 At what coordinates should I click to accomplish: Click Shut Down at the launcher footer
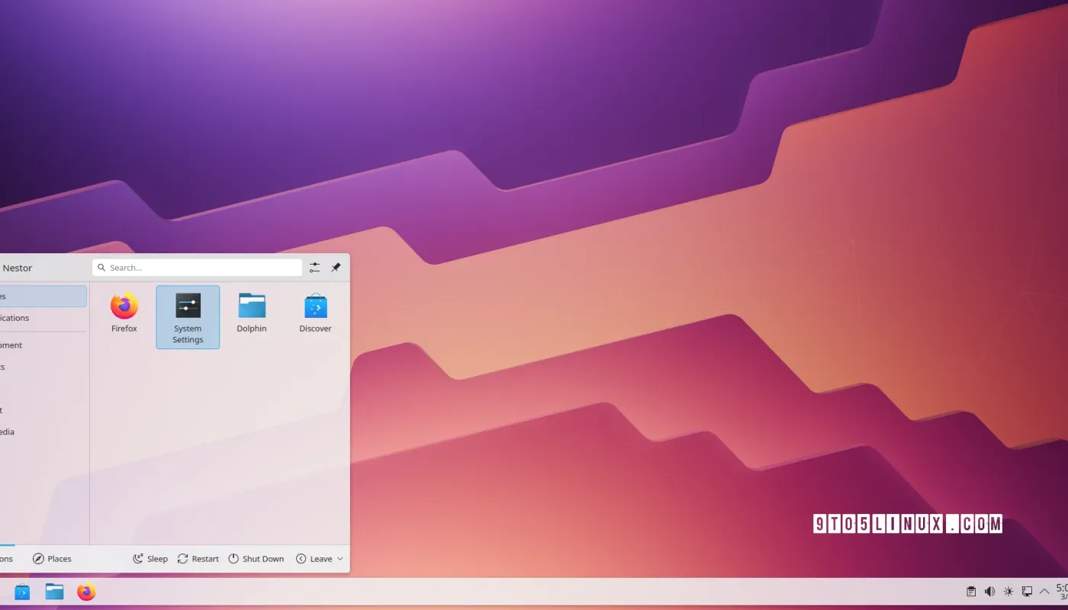(256, 558)
